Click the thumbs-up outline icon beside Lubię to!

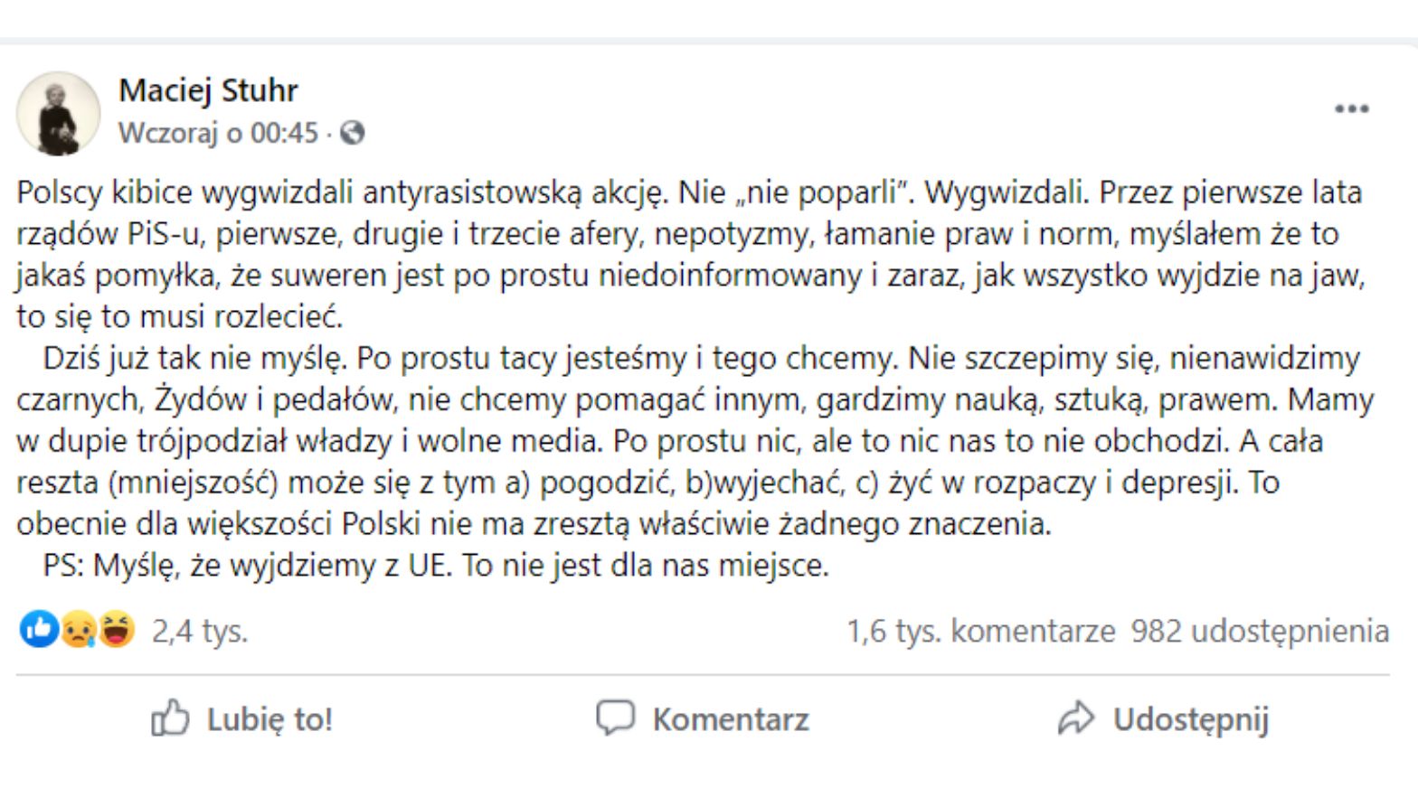pyautogui.click(x=170, y=719)
